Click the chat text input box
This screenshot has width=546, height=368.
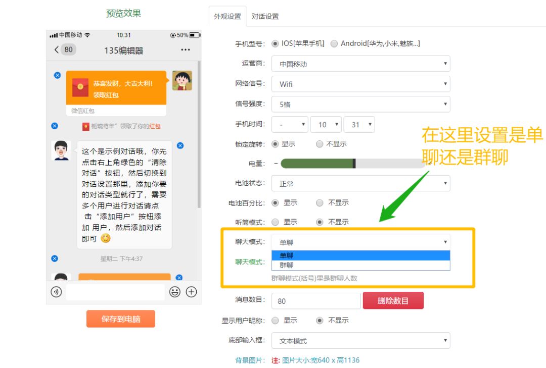point(115,292)
